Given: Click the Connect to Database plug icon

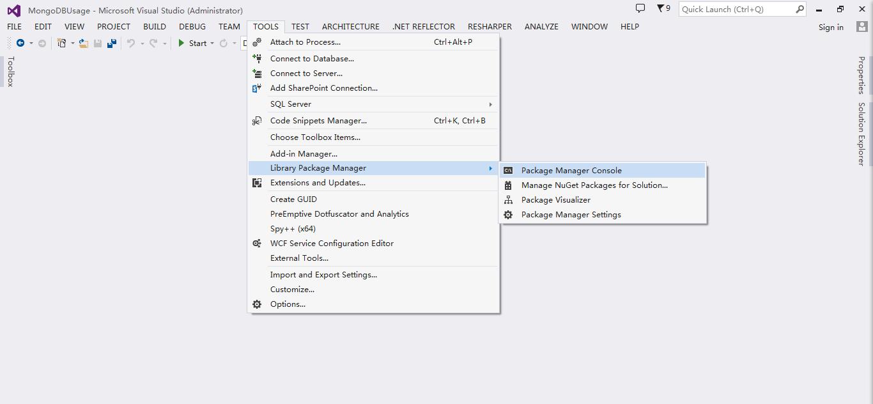Looking at the screenshot, I should point(257,58).
